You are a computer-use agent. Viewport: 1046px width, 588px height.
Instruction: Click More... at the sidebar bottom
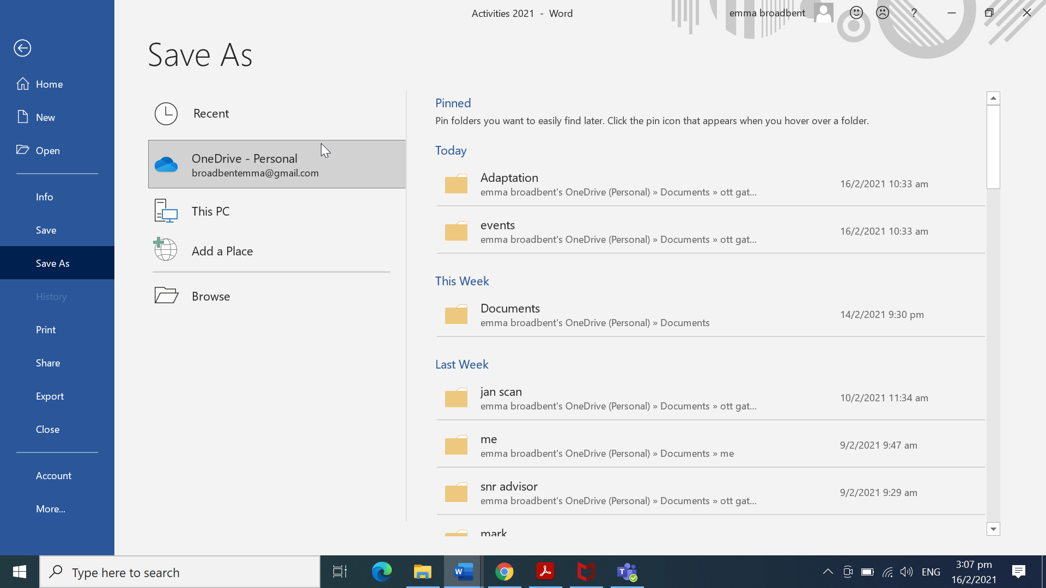57,509
